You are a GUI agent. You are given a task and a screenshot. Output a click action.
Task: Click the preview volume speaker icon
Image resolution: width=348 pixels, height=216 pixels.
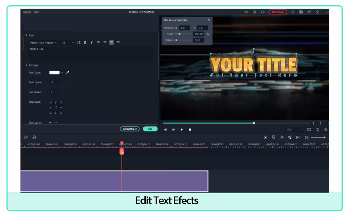[325, 129]
